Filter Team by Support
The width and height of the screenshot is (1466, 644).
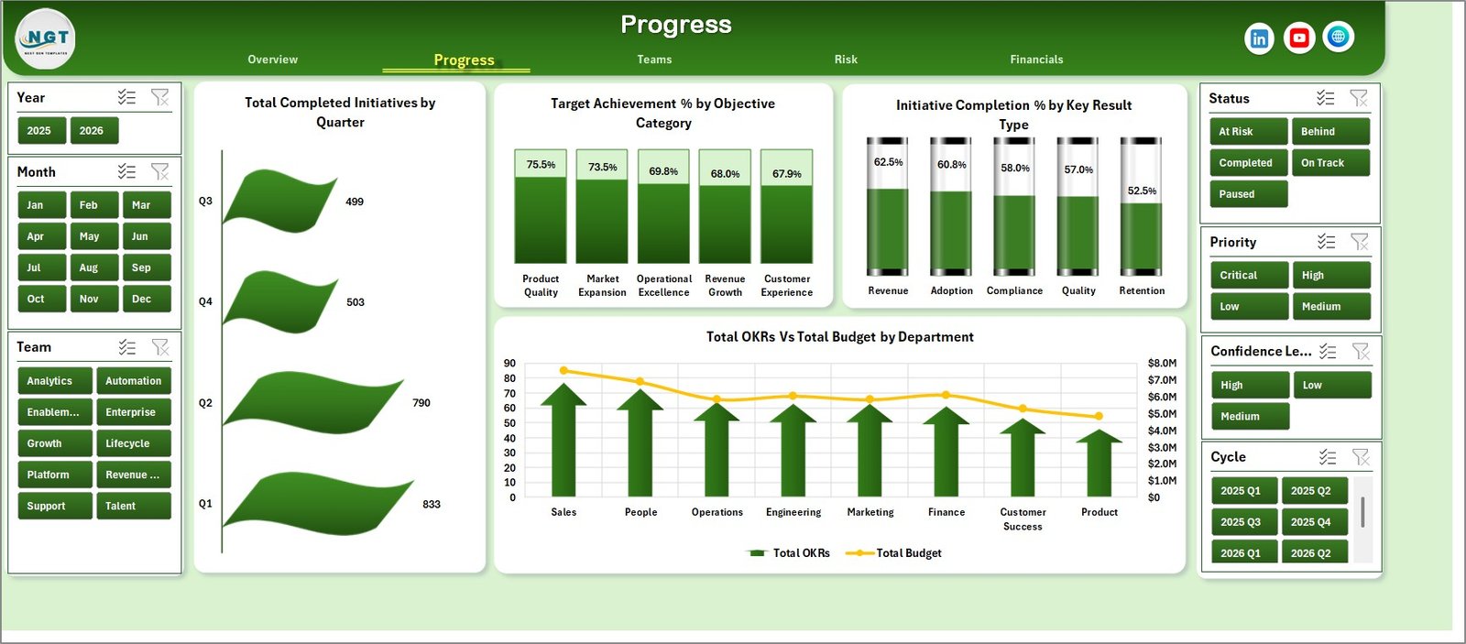(55, 506)
